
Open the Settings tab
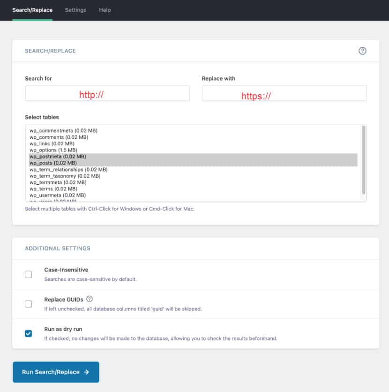point(75,10)
